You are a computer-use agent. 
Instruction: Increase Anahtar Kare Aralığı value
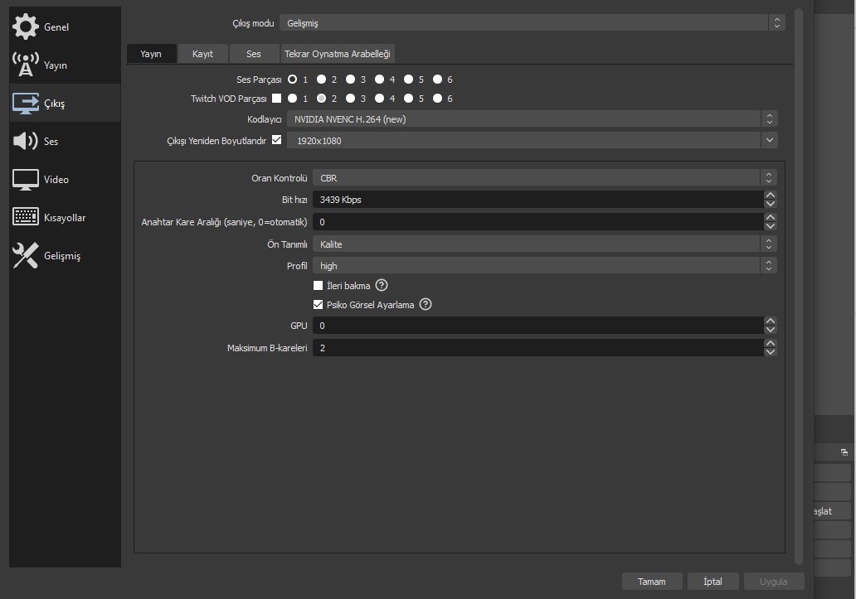click(x=771, y=217)
